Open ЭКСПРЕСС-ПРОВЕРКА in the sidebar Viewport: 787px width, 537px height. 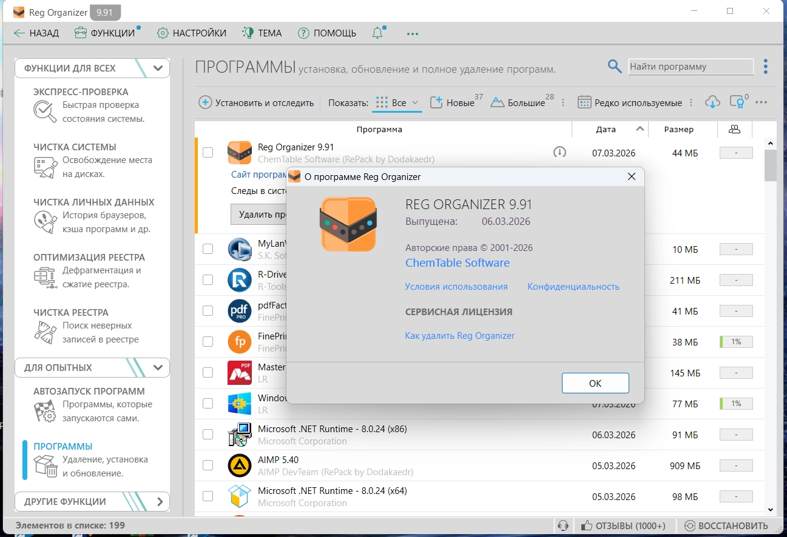click(x=93, y=105)
